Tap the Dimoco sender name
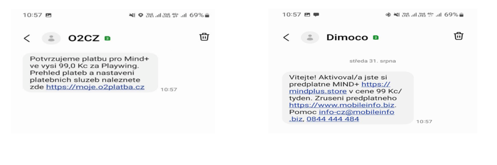Viewport: 497px width, 165px height. click(347, 38)
